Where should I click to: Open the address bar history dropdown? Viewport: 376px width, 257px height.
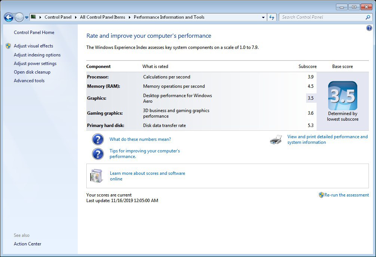pyautogui.click(x=263, y=17)
